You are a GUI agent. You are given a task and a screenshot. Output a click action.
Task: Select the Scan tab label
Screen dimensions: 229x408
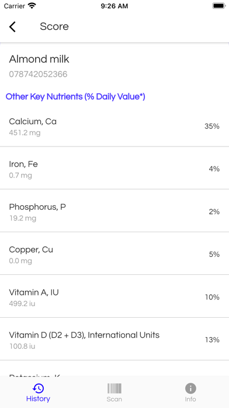[x=114, y=399]
